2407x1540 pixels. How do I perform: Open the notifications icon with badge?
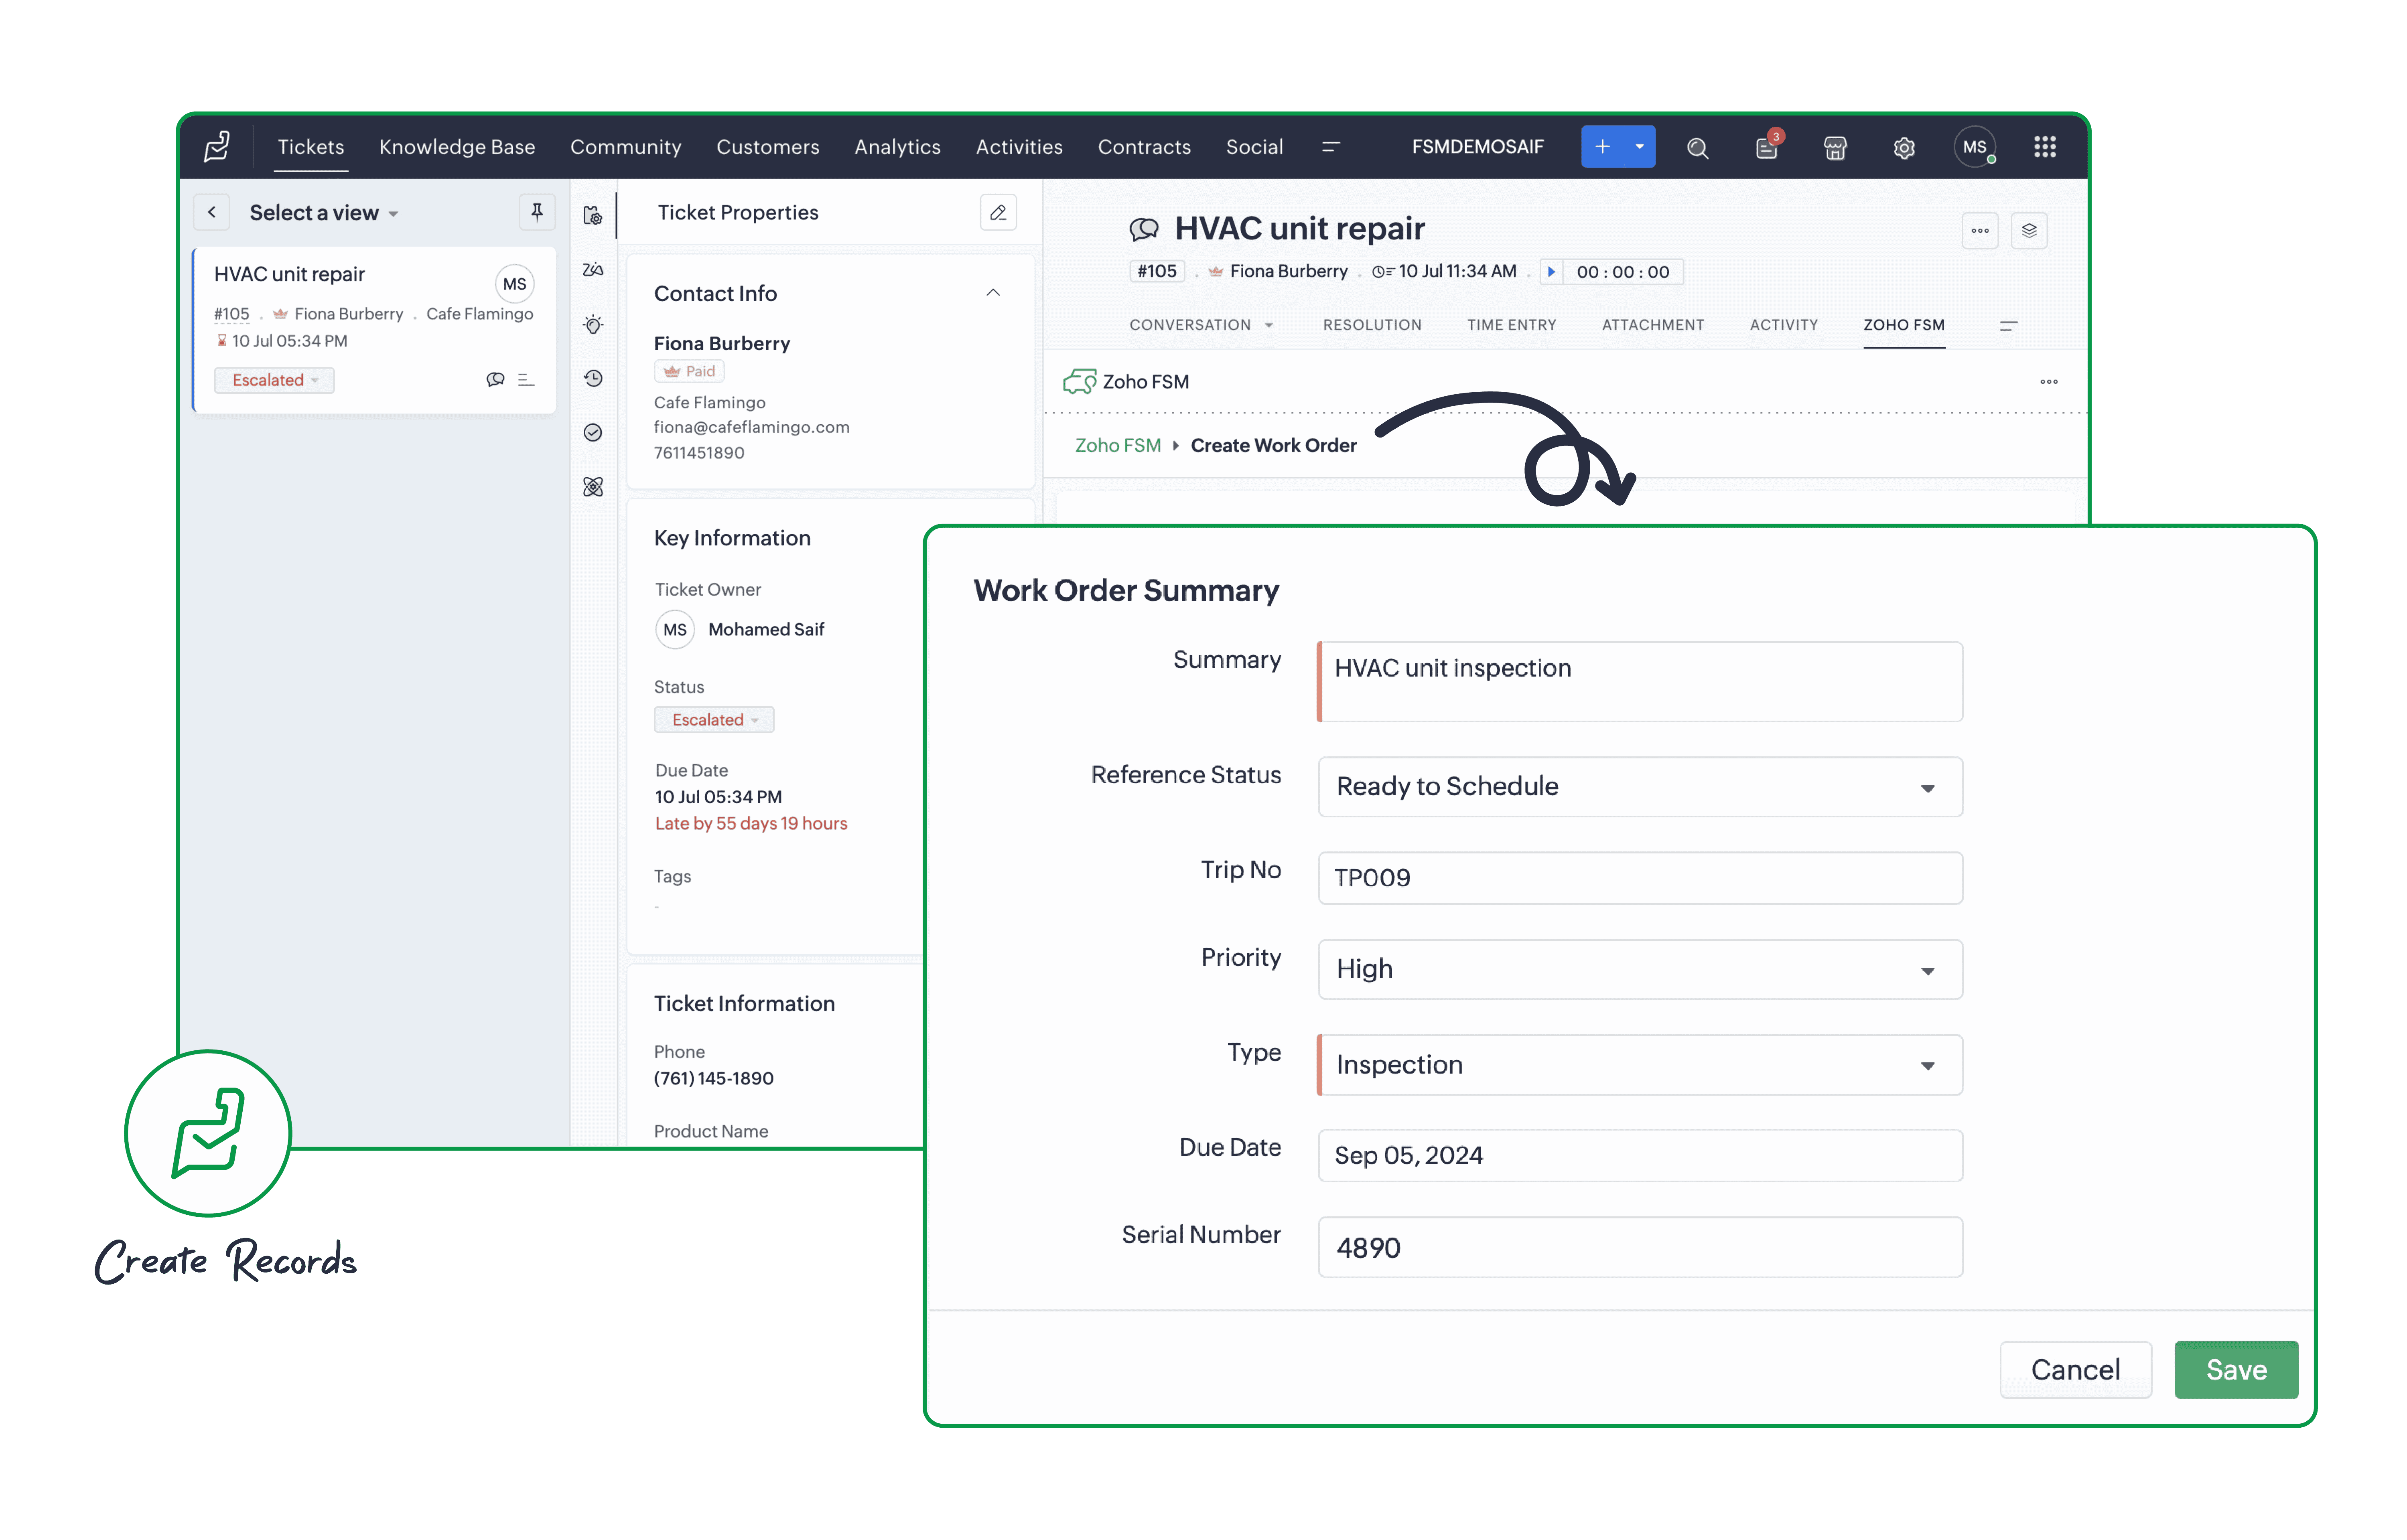click(1766, 148)
